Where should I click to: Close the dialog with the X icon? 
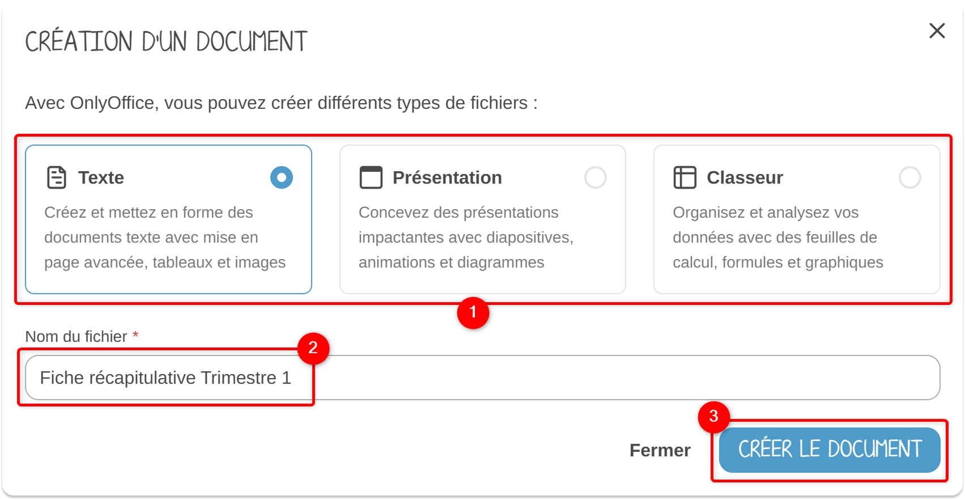937,31
